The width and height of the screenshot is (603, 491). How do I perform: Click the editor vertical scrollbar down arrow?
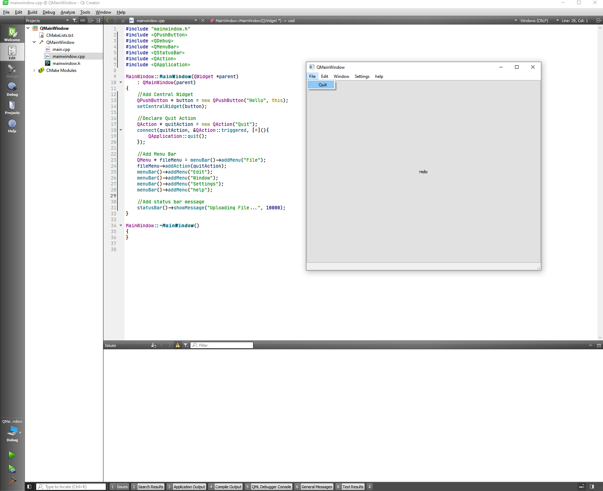(x=600, y=337)
